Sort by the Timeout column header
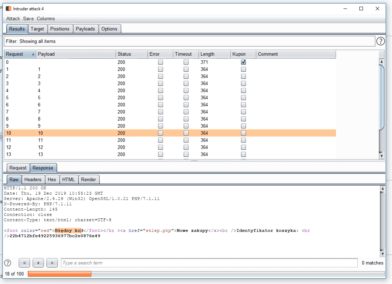This screenshot has width=392, height=284. click(x=186, y=54)
